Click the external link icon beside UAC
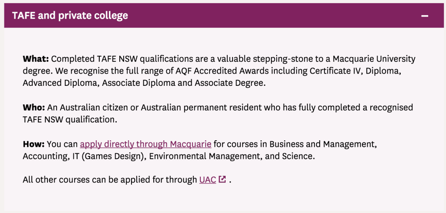 tap(222, 179)
